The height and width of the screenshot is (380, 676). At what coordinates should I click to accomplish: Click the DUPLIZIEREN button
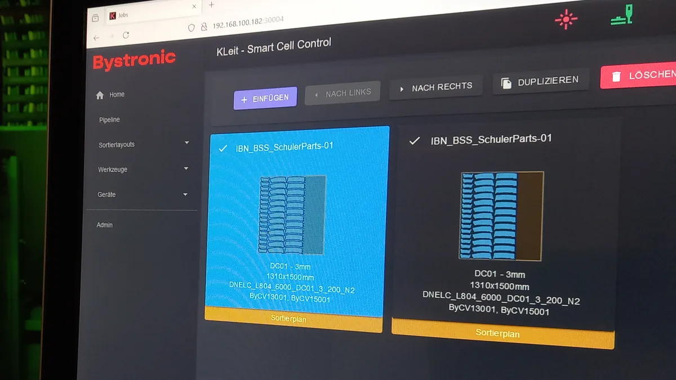(x=541, y=82)
